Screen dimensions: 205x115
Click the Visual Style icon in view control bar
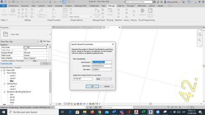pos(68,104)
